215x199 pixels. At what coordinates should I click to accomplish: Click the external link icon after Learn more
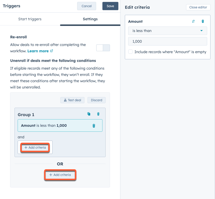pyautogui.click(x=52, y=51)
